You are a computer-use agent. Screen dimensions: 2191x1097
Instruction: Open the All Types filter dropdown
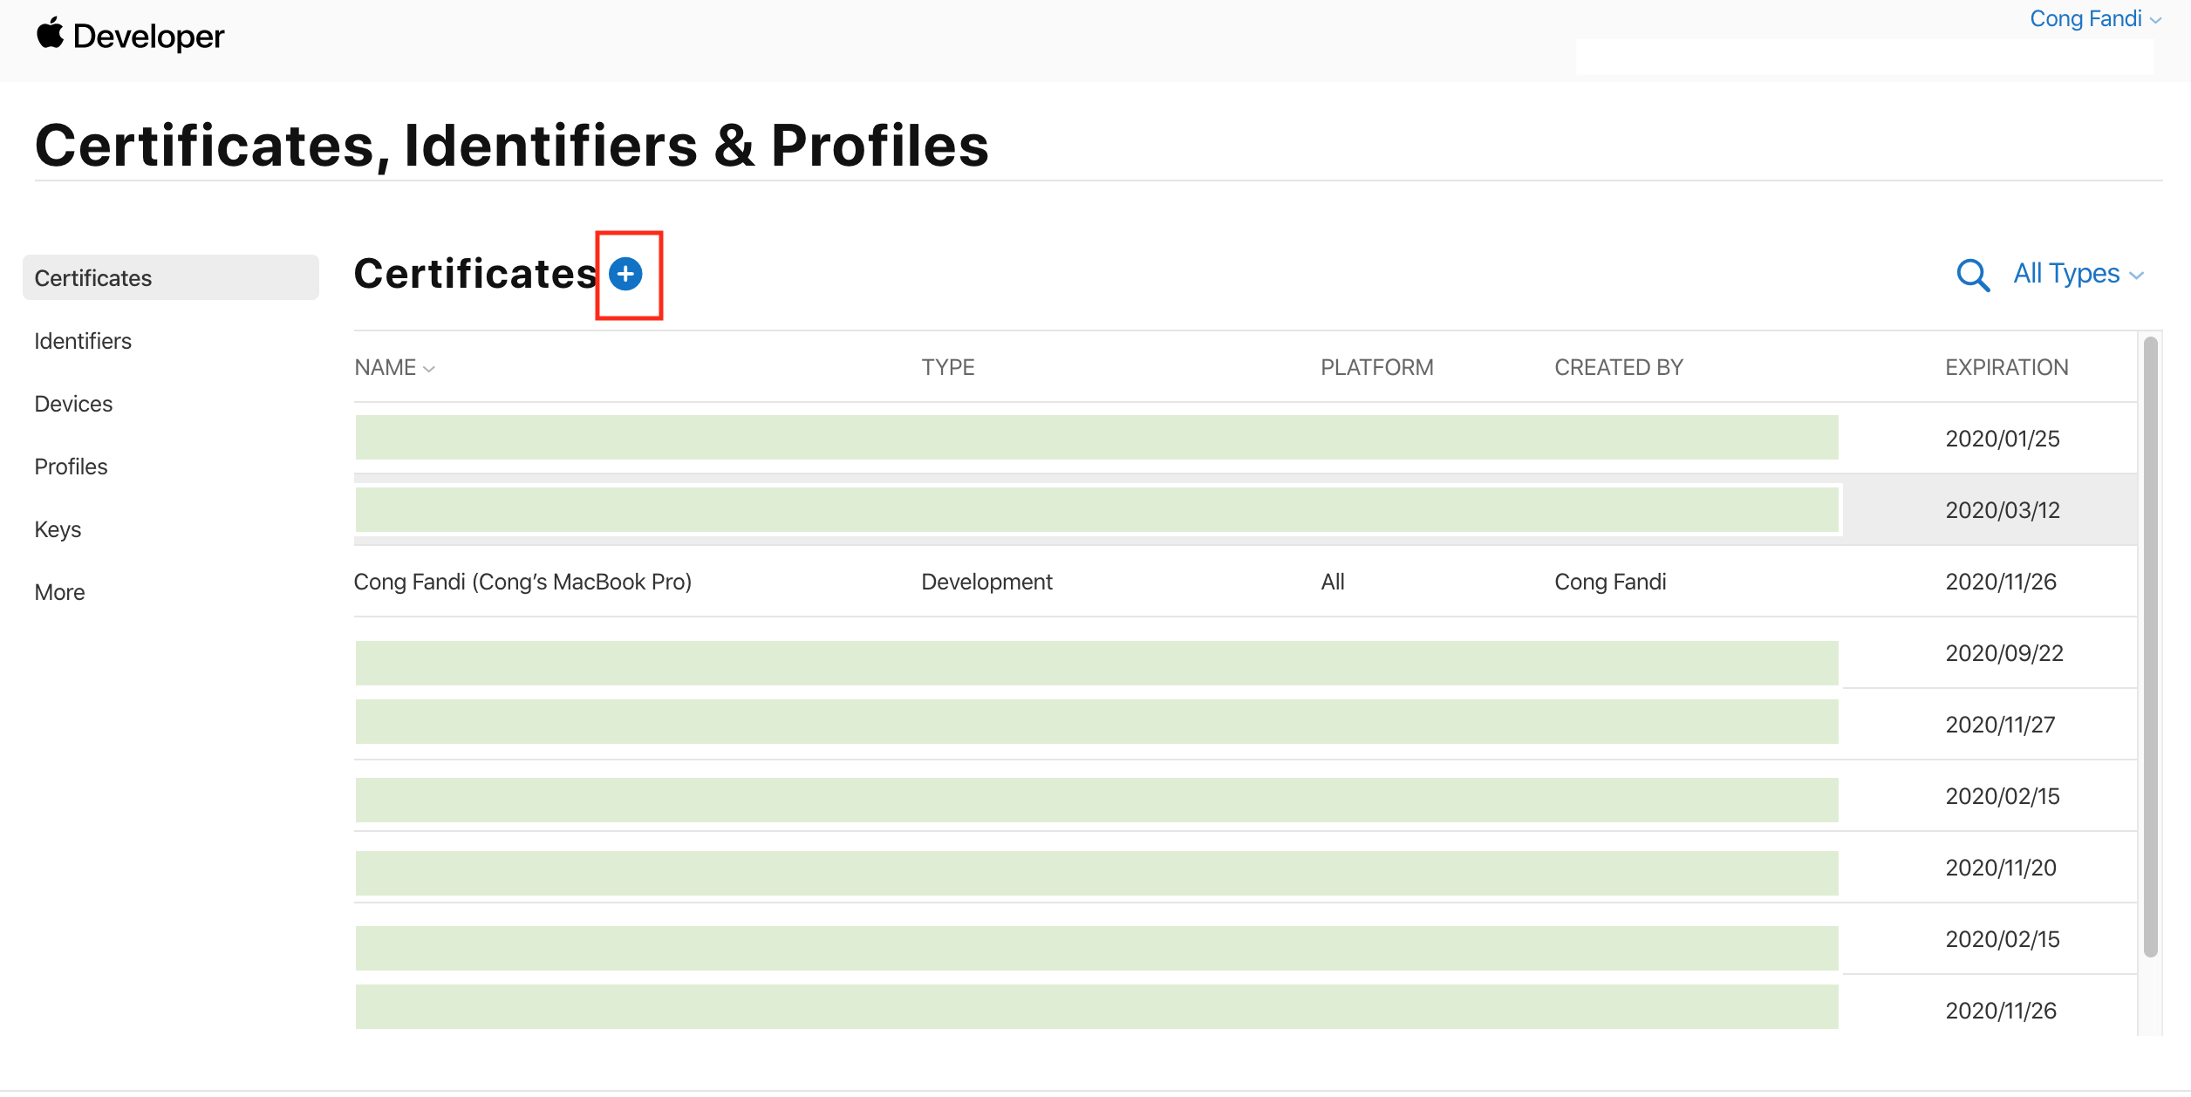click(2077, 274)
